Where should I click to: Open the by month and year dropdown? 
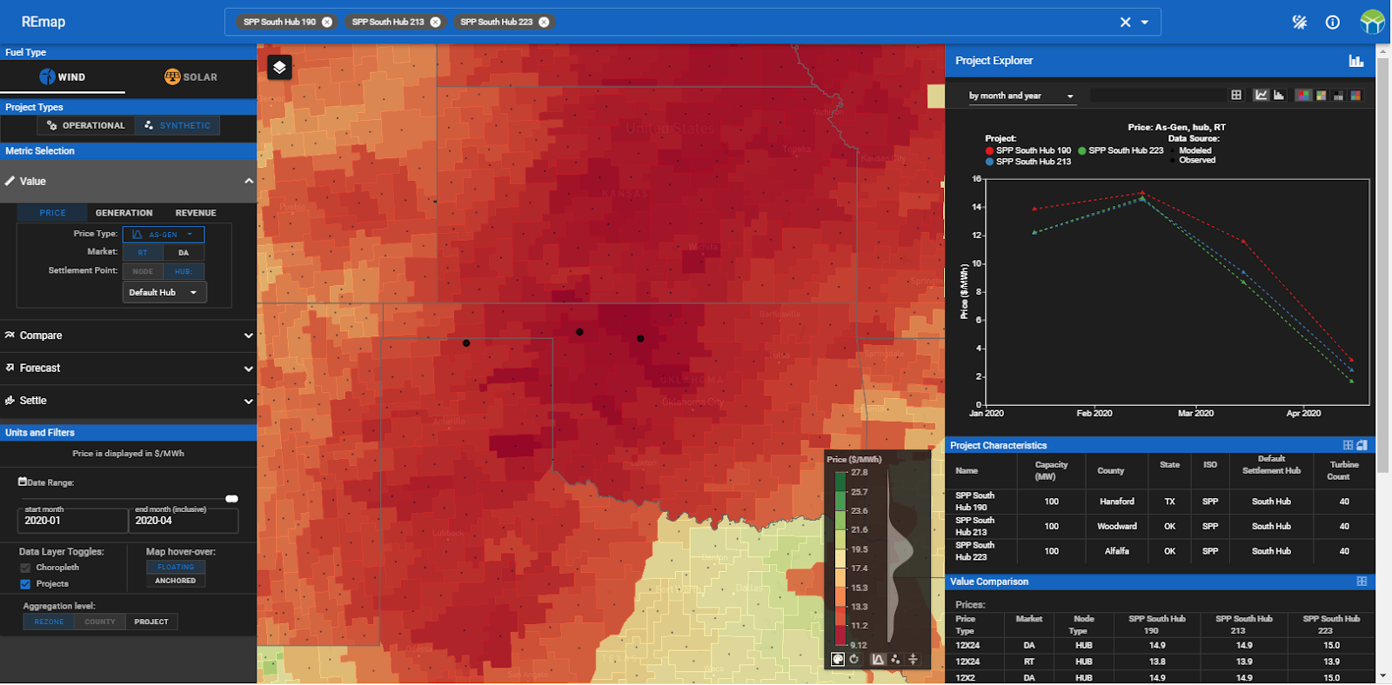pos(1022,96)
